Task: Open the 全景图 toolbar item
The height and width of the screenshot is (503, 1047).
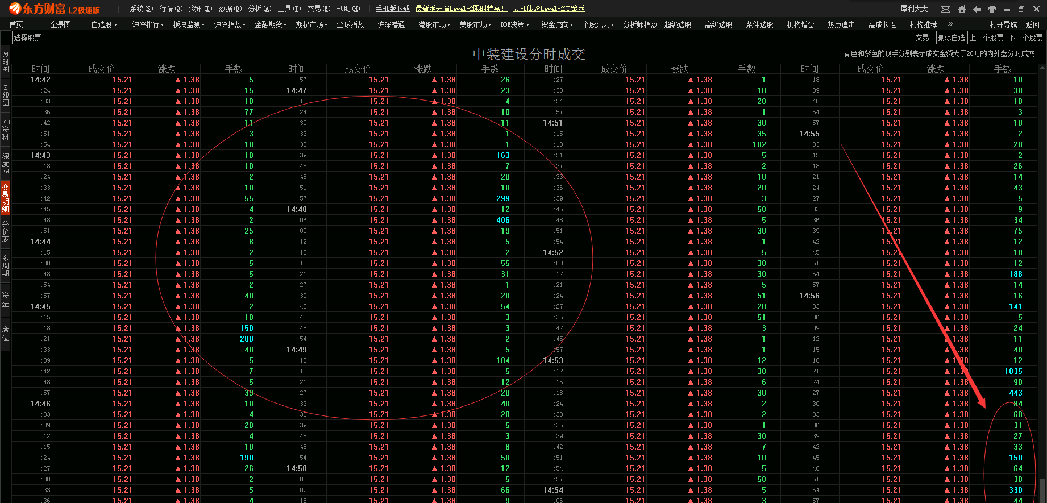Action: tap(60, 24)
